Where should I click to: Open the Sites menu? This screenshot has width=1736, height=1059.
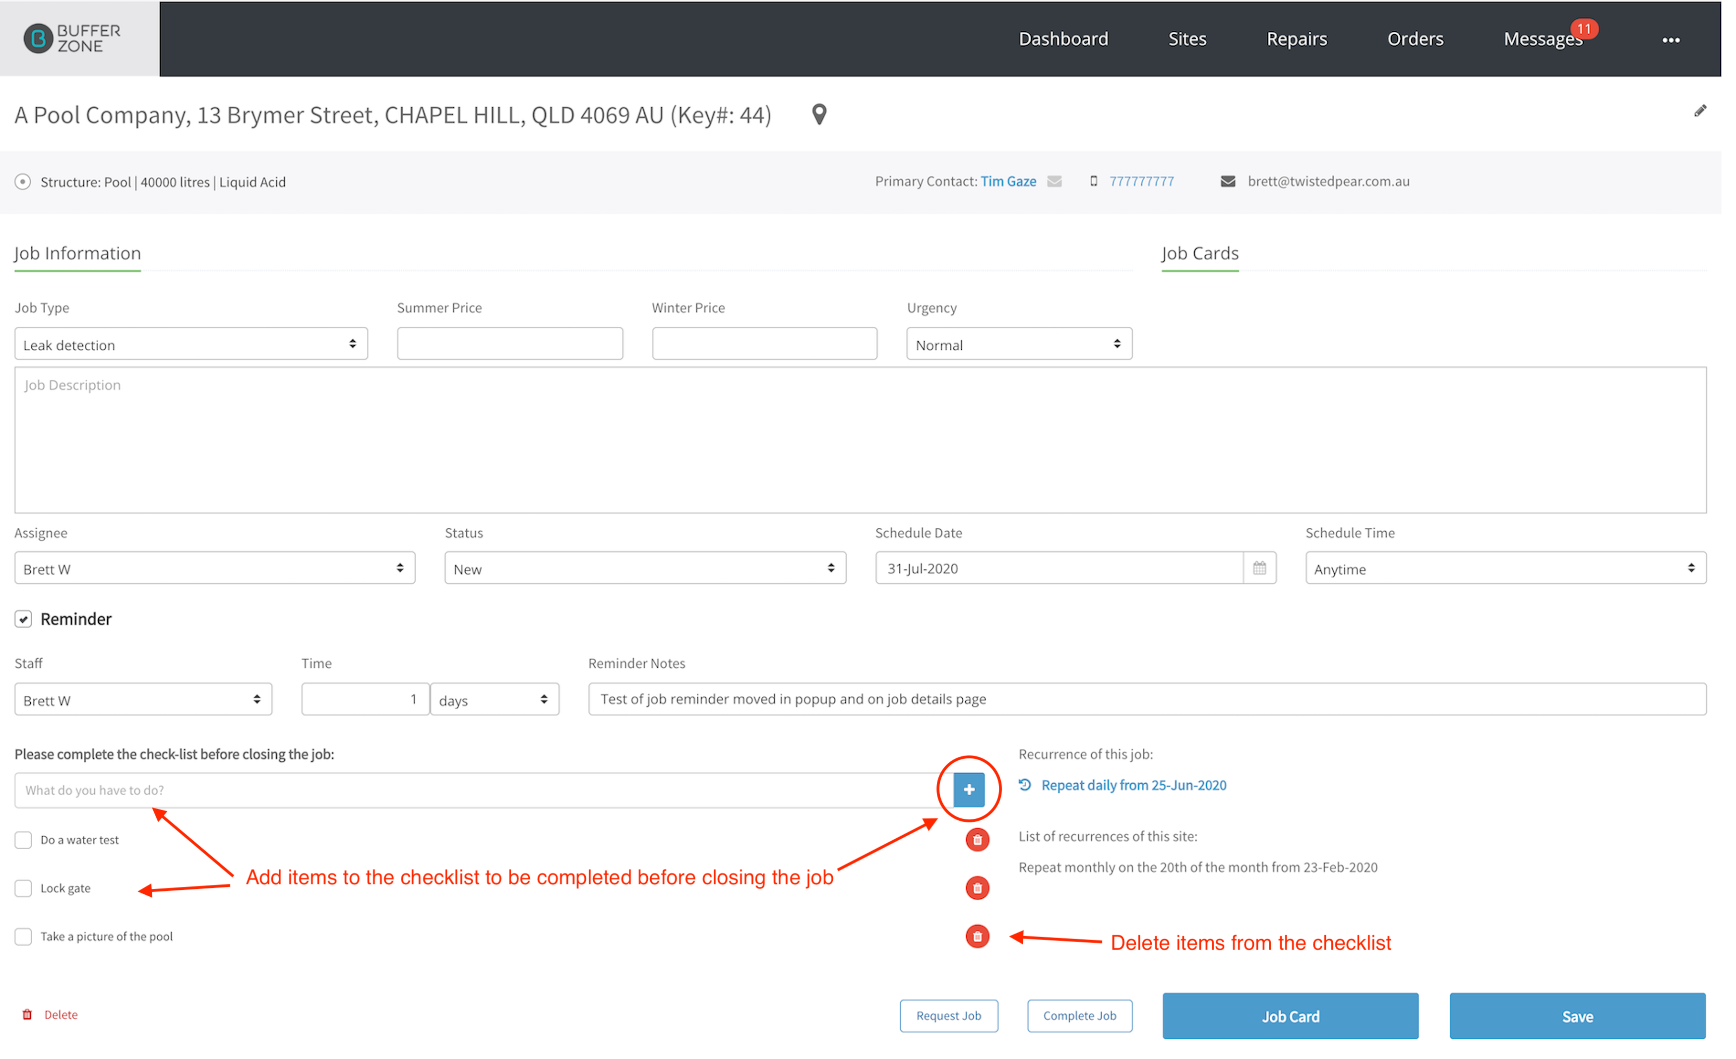click(1187, 39)
